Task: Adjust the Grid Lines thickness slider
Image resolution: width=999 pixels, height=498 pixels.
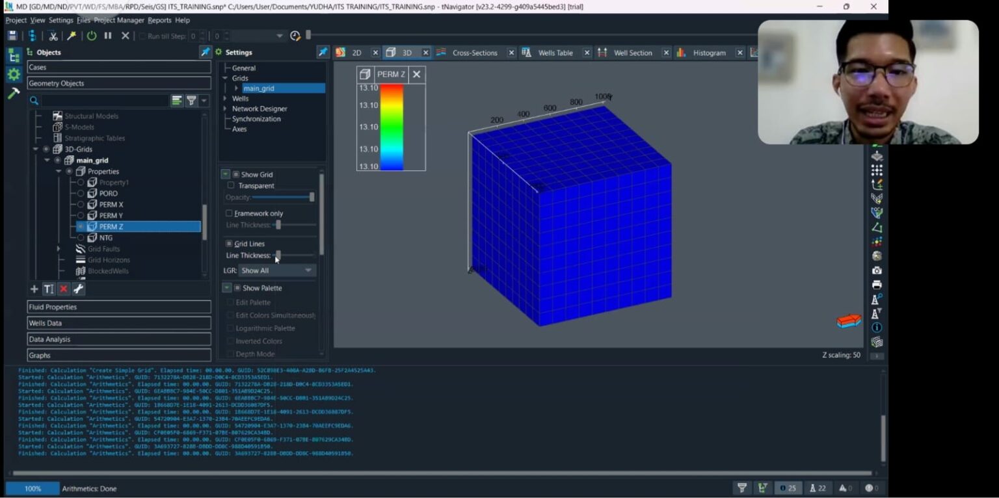Action: click(x=278, y=256)
